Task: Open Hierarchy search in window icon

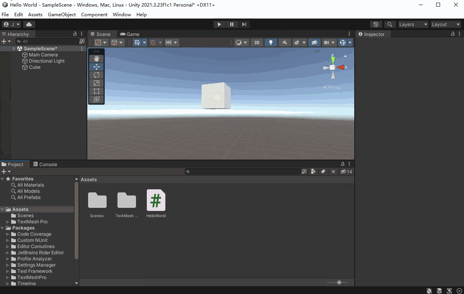Action: (x=82, y=41)
